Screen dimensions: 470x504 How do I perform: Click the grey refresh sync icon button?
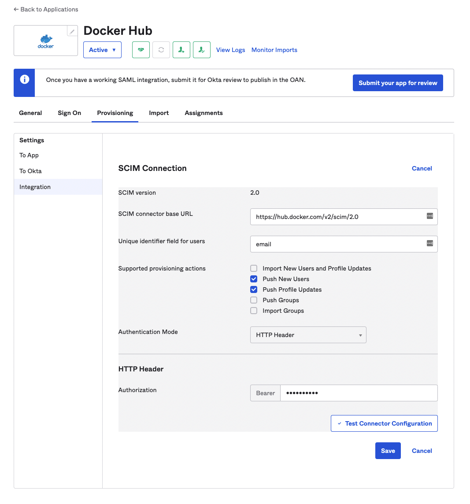[161, 50]
